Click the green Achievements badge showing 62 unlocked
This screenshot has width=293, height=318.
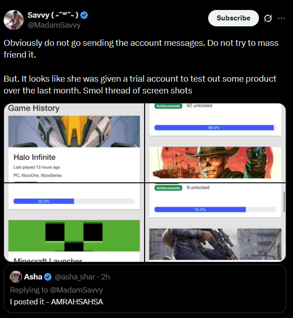(168, 106)
